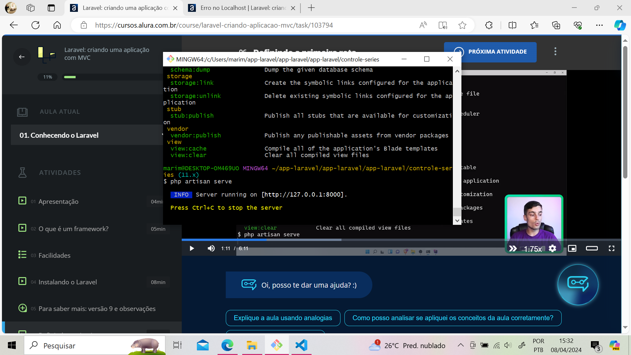Open the Edge settings and more menu
Image resolution: width=631 pixels, height=355 pixels.
point(599,25)
